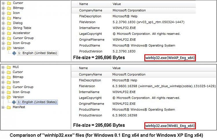
Task: Click the Cursor Group folder icon in the WinXP pane
Action: [9, 38]
